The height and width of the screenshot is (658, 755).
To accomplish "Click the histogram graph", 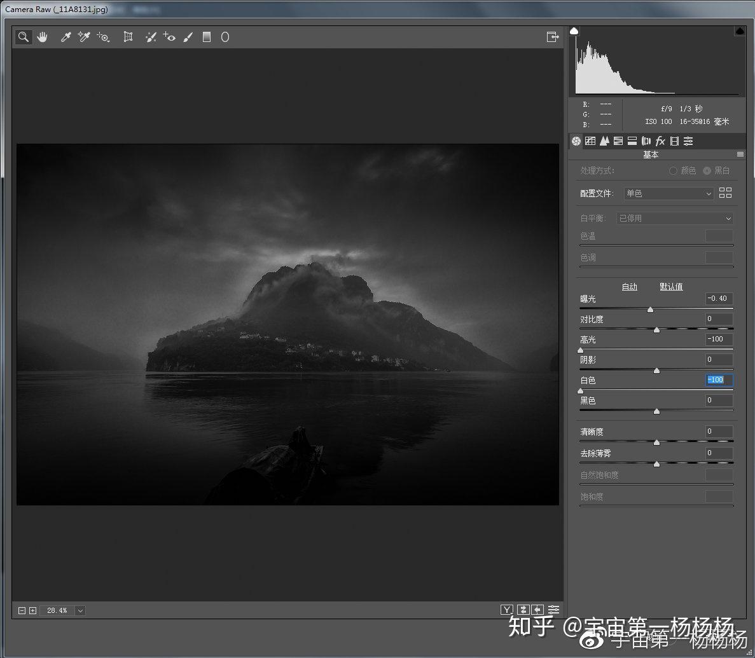I will 657,62.
